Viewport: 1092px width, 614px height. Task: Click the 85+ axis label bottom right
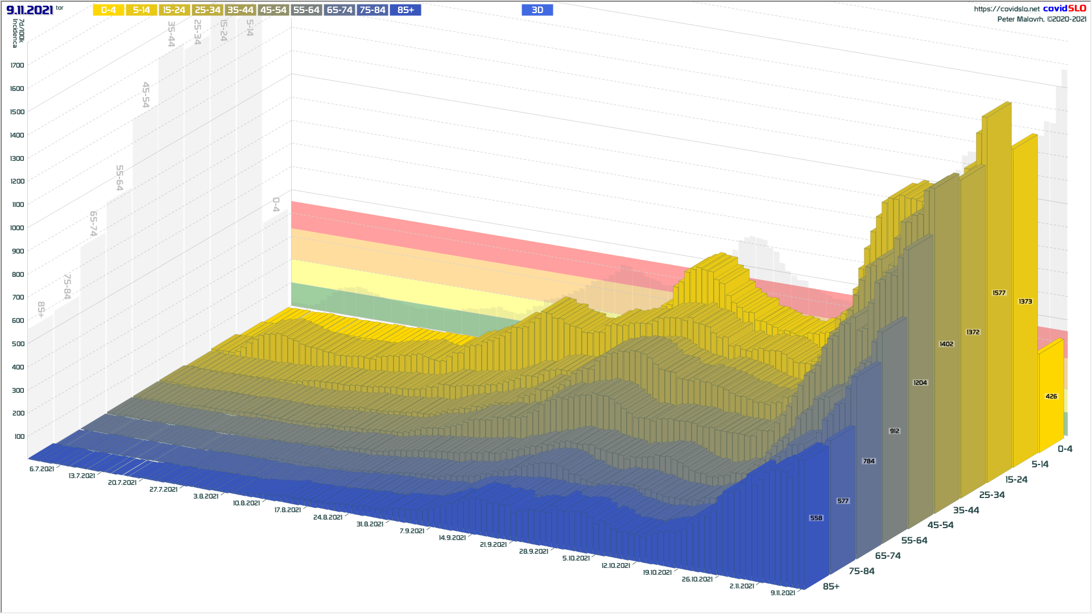click(831, 587)
